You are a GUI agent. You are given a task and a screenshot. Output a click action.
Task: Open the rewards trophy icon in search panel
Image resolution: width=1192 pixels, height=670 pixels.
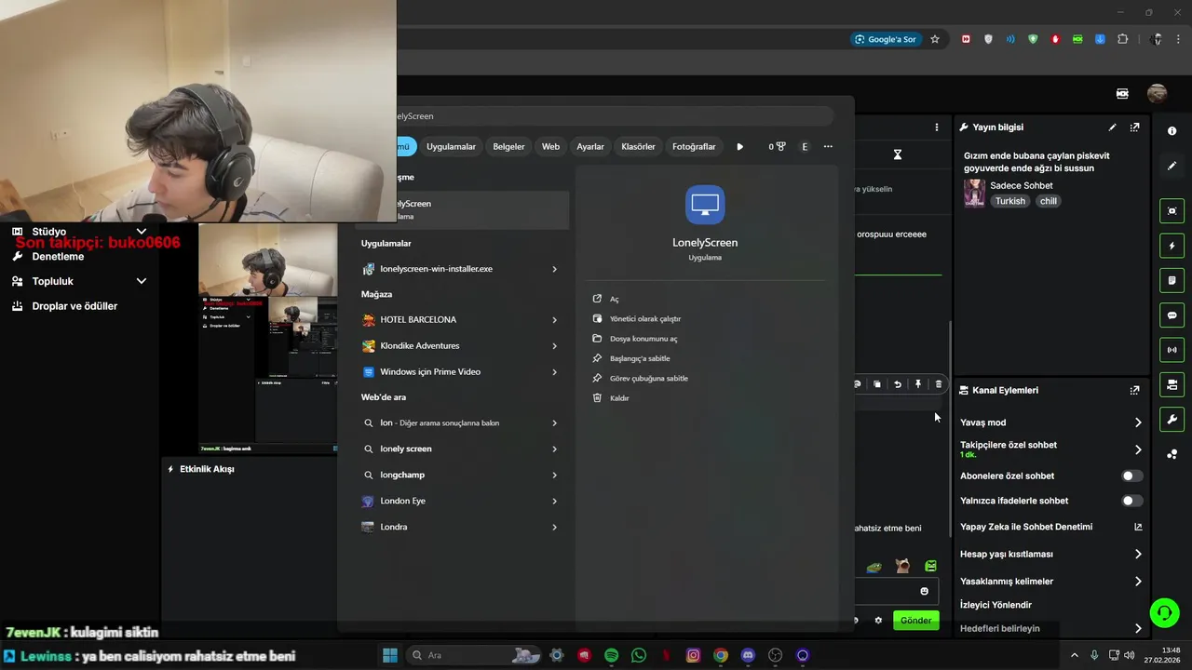point(778,146)
